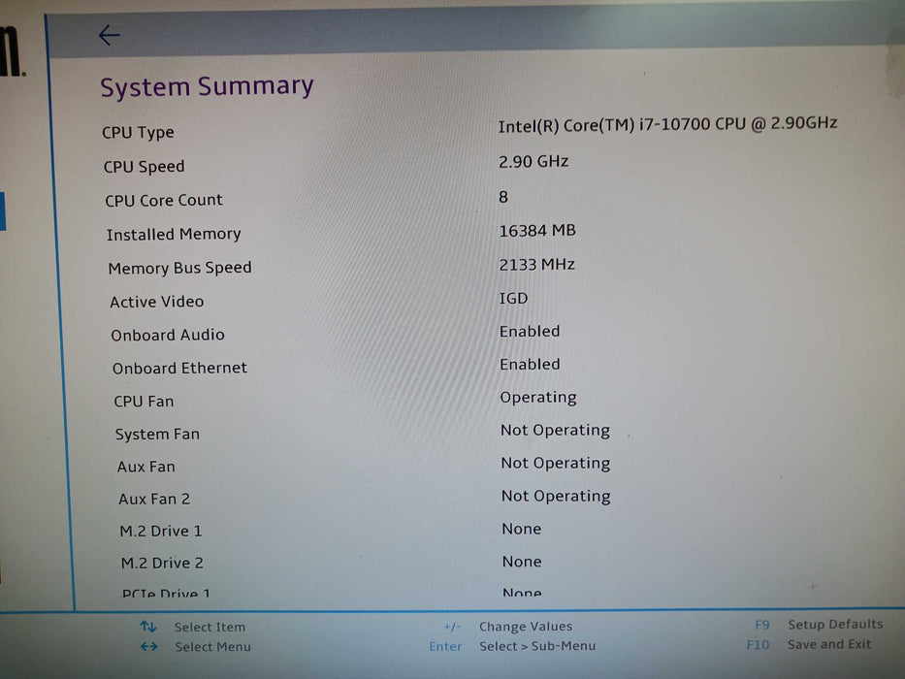905x679 pixels.
Task: Click Enabled value for Onboard Ethernet
Action: [x=530, y=364]
